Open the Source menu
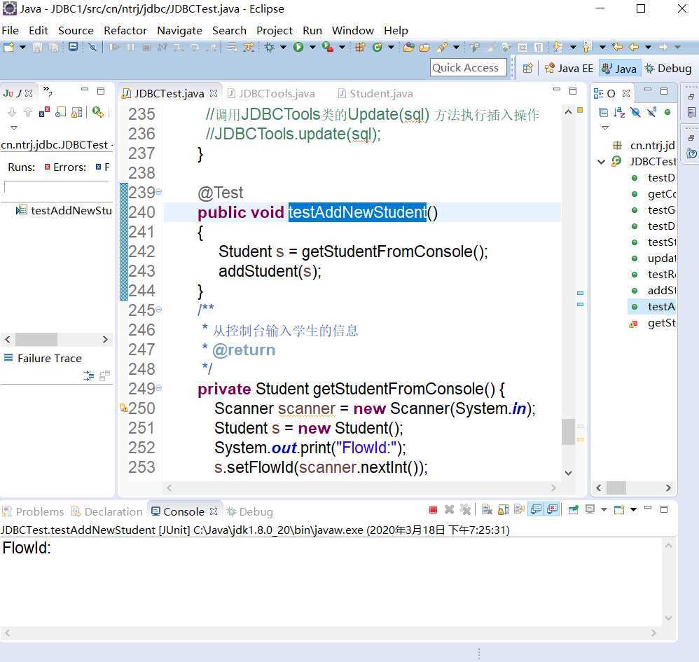 pyautogui.click(x=76, y=30)
